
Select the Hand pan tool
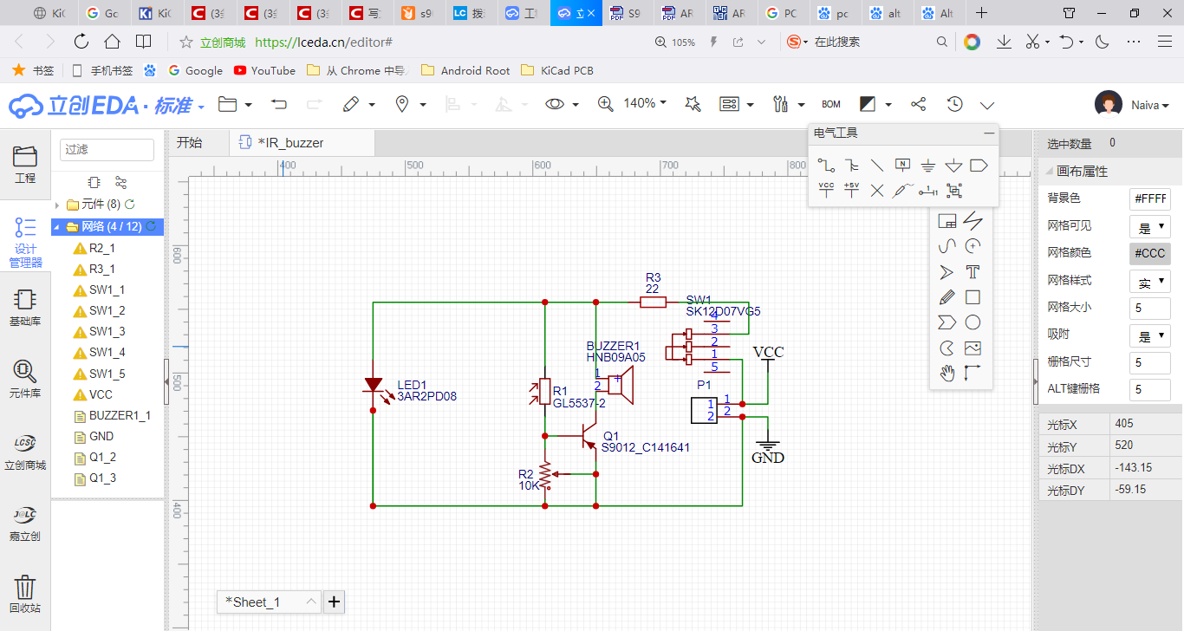tap(947, 374)
